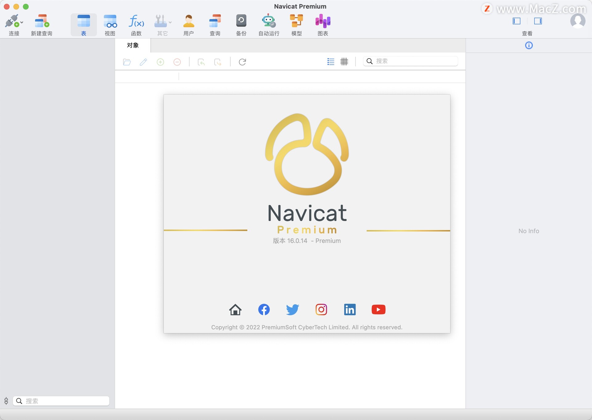Click the export wizard icon
592x420 pixels.
[x=218, y=62]
